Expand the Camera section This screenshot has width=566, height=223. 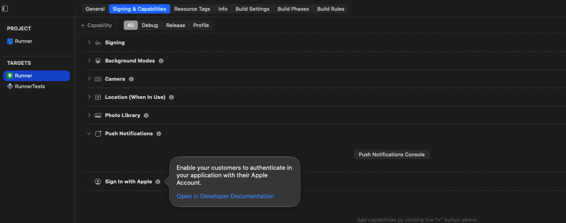(x=89, y=79)
